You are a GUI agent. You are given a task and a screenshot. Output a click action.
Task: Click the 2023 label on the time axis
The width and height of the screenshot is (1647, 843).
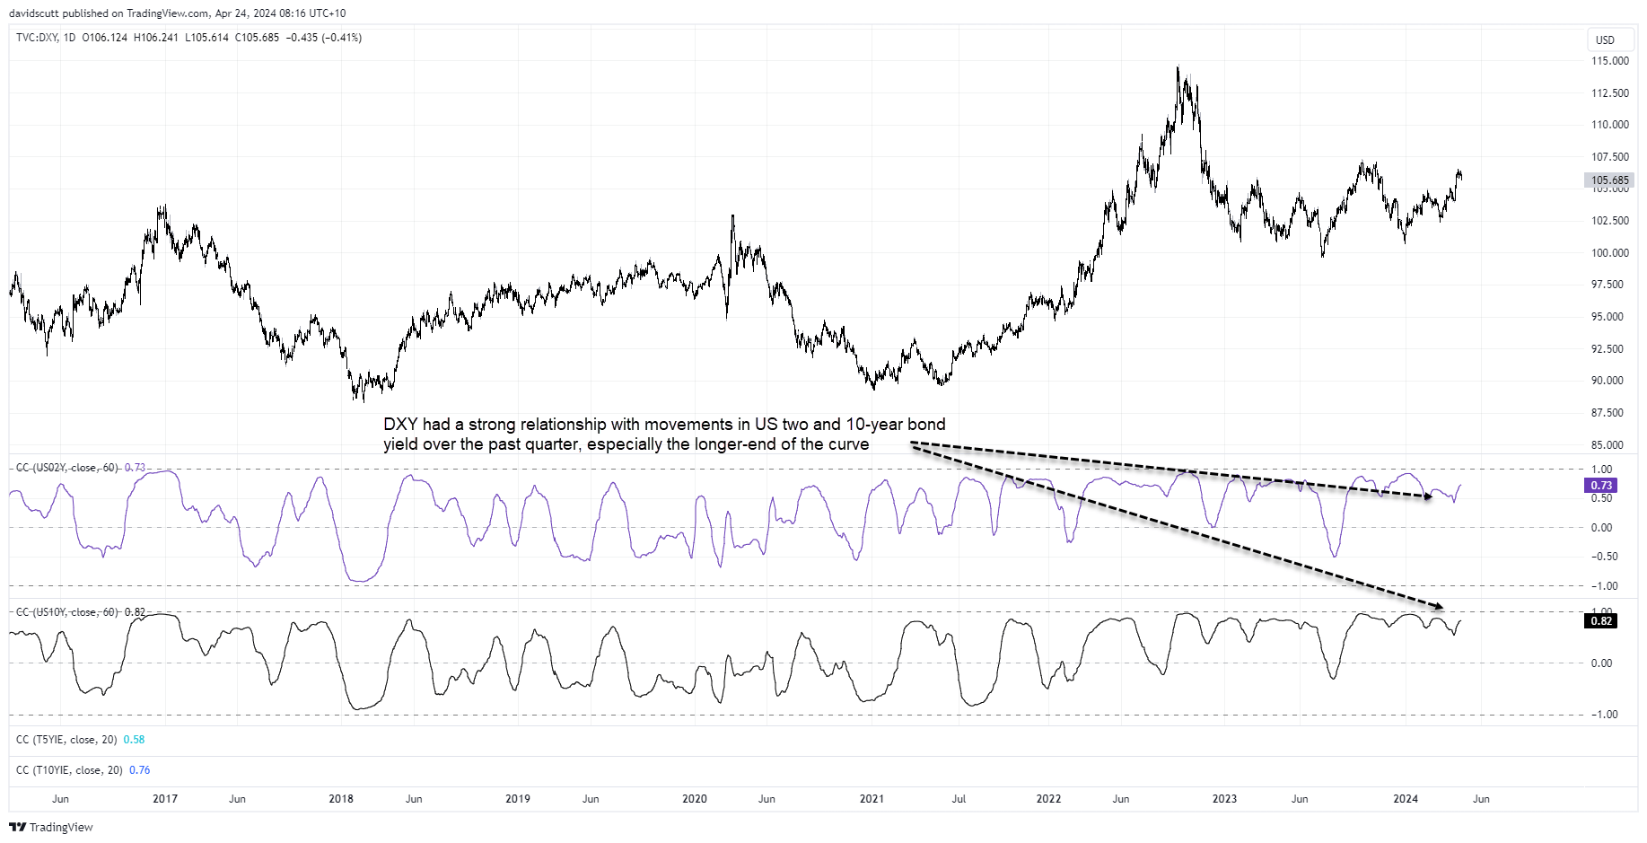[1224, 799]
